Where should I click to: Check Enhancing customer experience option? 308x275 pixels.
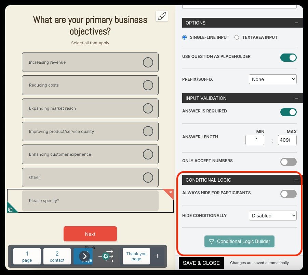tap(148, 154)
